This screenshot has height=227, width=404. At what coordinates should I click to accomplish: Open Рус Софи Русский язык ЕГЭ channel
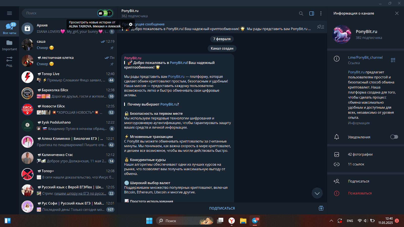68,206
